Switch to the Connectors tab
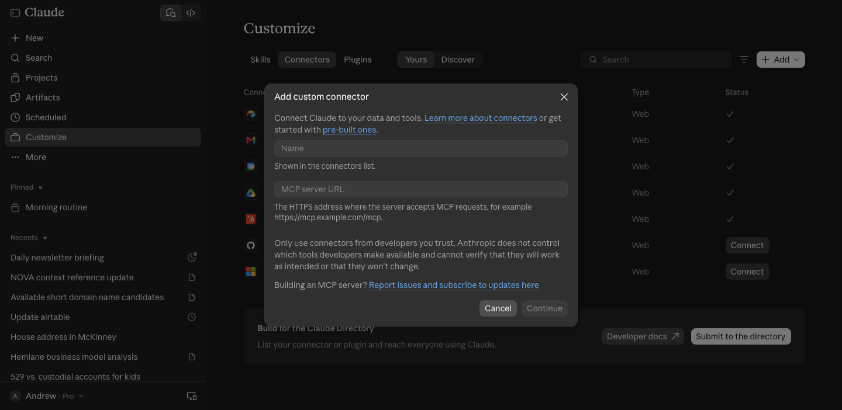 tap(307, 60)
